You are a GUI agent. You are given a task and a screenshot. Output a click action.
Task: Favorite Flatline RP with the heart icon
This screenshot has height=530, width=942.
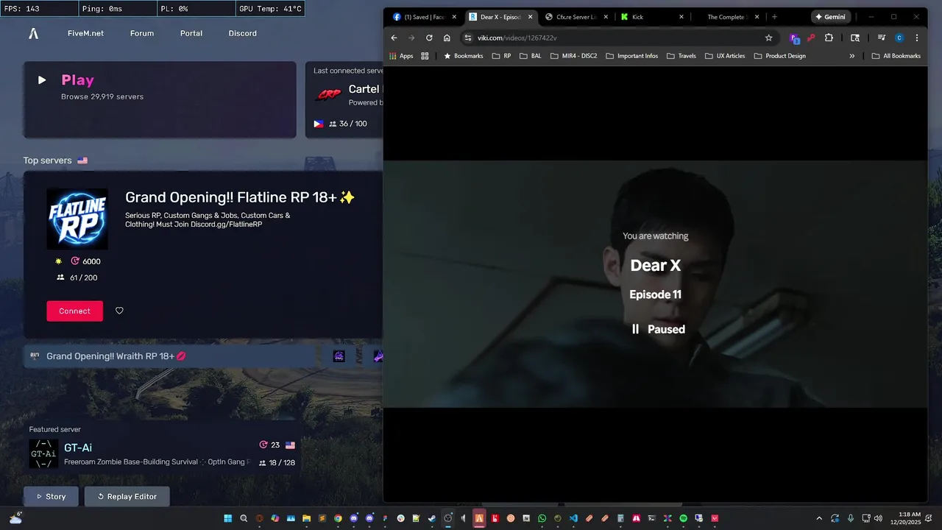tap(119, 311)
